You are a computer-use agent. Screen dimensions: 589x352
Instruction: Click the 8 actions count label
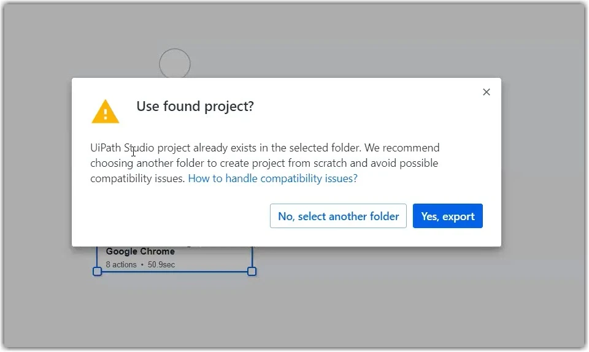121,264
